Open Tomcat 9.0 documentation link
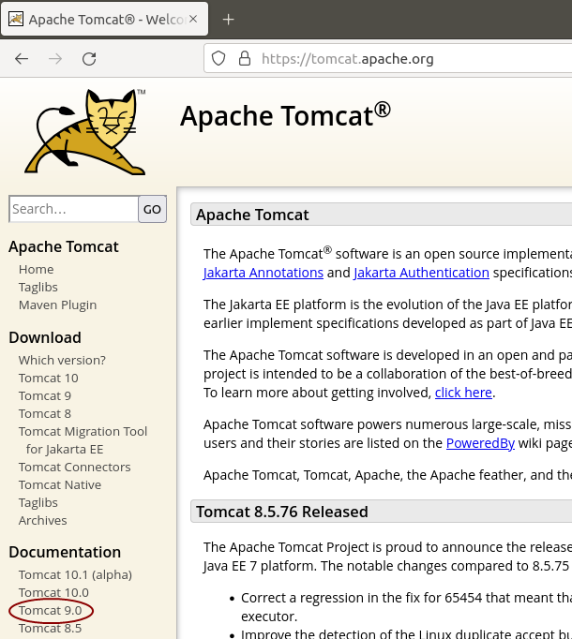Viewport: 572px width, 639px height. 50,610
